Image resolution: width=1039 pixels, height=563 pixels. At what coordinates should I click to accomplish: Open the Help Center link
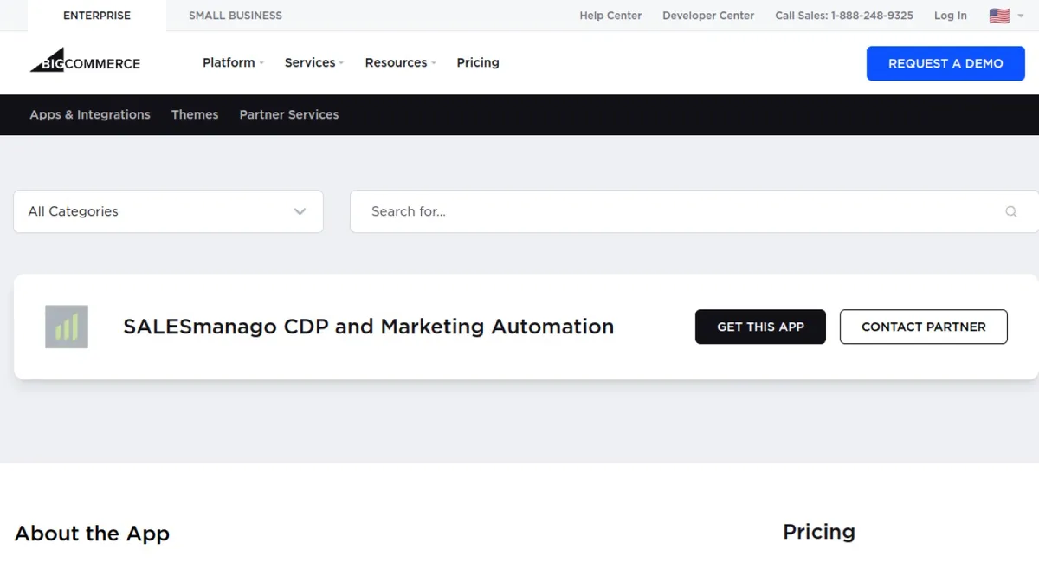click(x=610, y=15)
